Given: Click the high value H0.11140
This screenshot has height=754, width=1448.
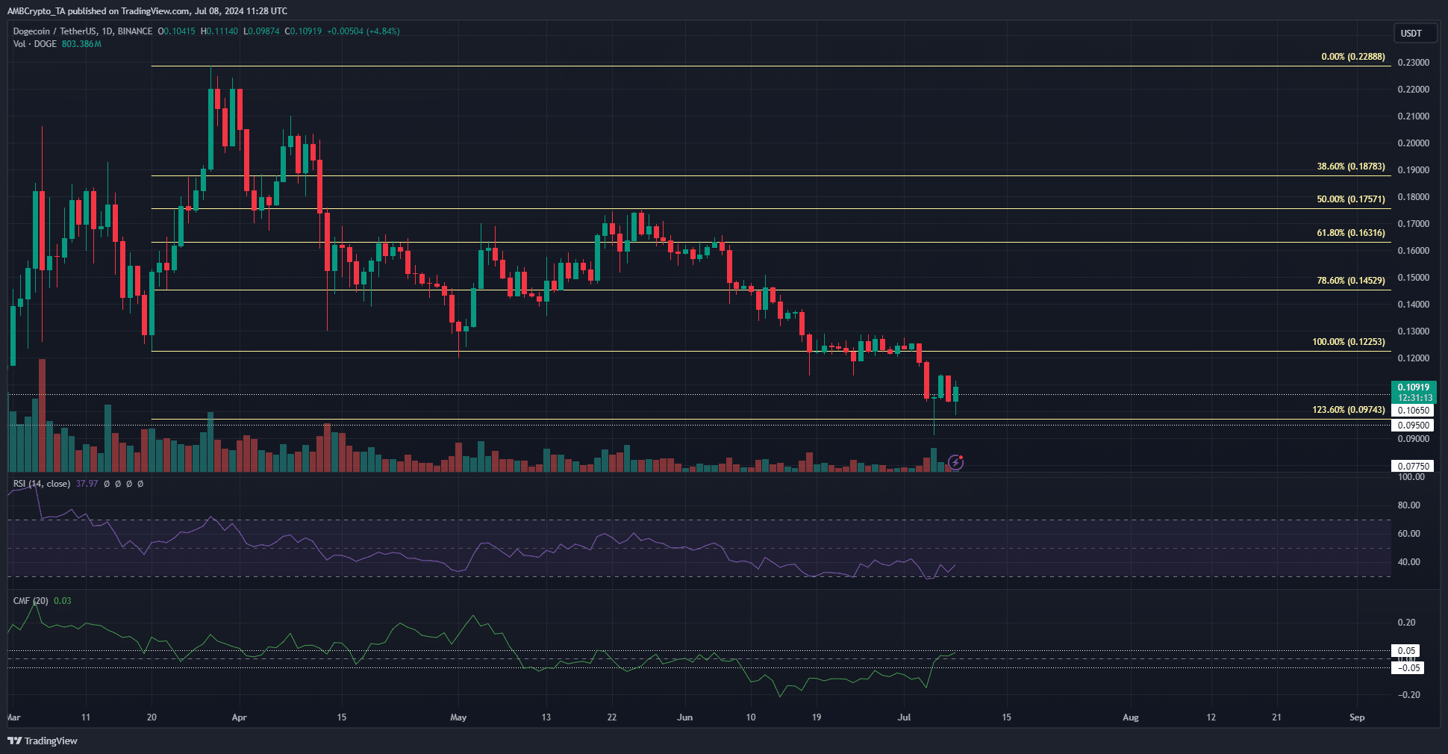Looking at the screenshot, I should click(219, 31).
